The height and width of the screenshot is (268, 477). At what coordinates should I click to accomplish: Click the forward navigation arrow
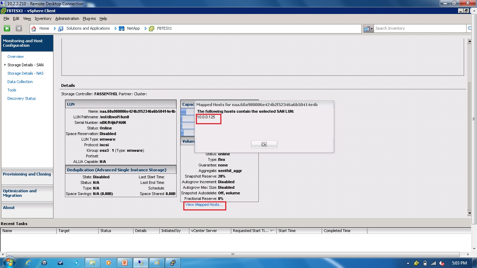[18, 28]
